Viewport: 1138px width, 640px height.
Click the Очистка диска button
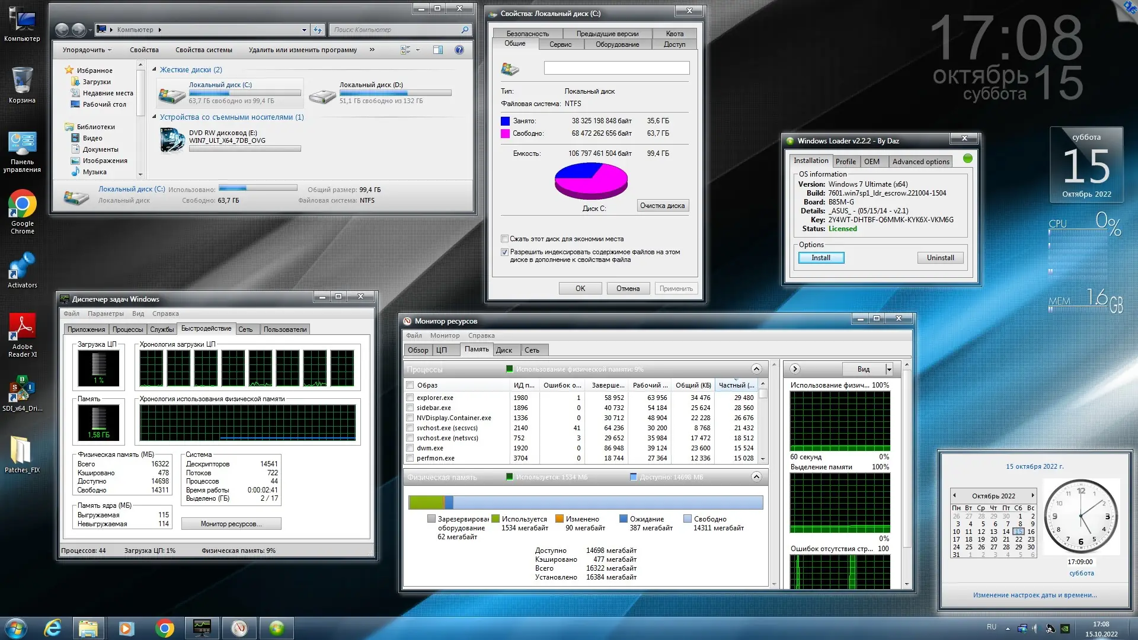tap(662, 206)
